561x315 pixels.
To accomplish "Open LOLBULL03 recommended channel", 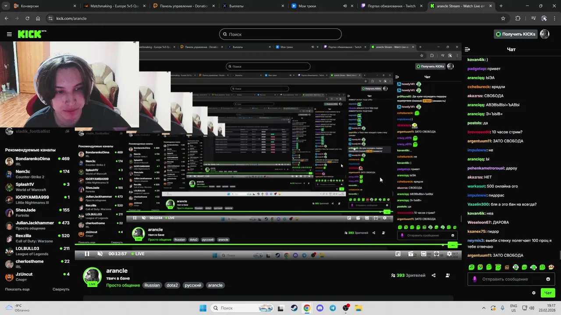I will point(37,251).
